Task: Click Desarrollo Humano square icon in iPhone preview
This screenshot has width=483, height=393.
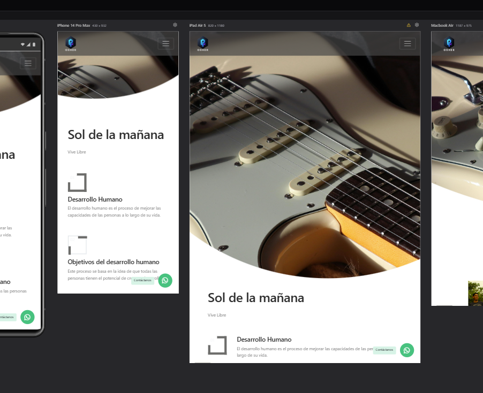Action: pyautogui.click(x=77, y=183)
